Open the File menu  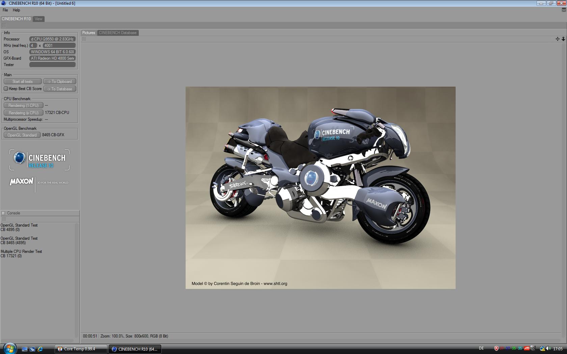point(5,10)
